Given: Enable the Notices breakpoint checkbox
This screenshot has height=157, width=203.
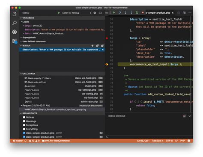Looking at the screenshot, I should tap(24, 117).
